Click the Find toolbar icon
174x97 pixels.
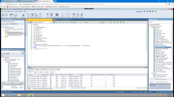coord(48,15)
